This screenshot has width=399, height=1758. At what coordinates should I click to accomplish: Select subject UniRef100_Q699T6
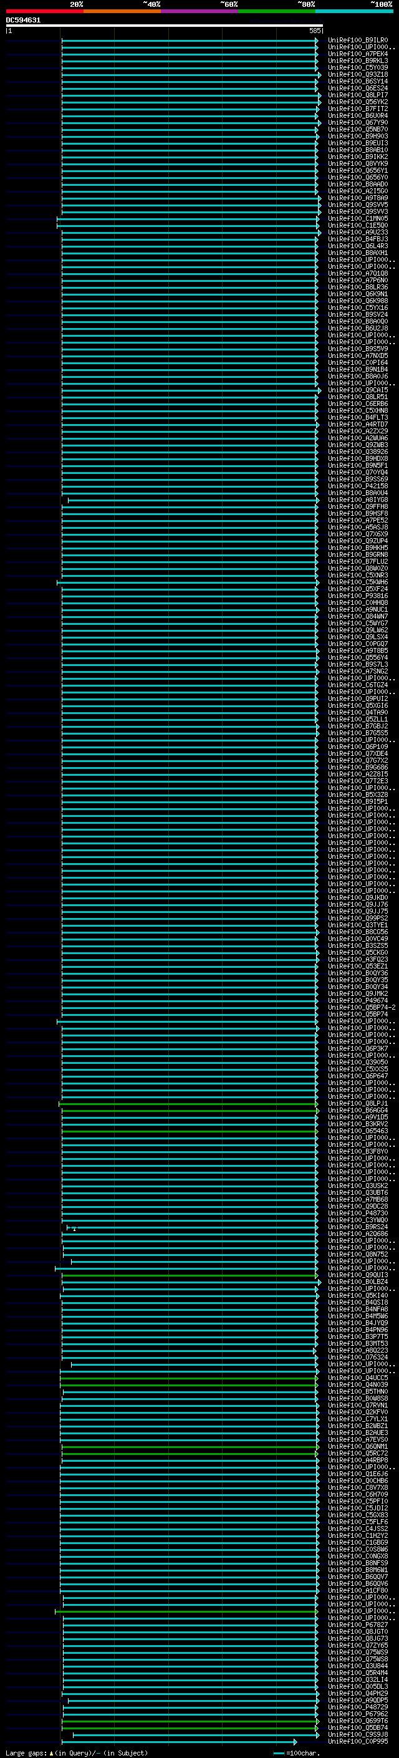coord(357,1721)
